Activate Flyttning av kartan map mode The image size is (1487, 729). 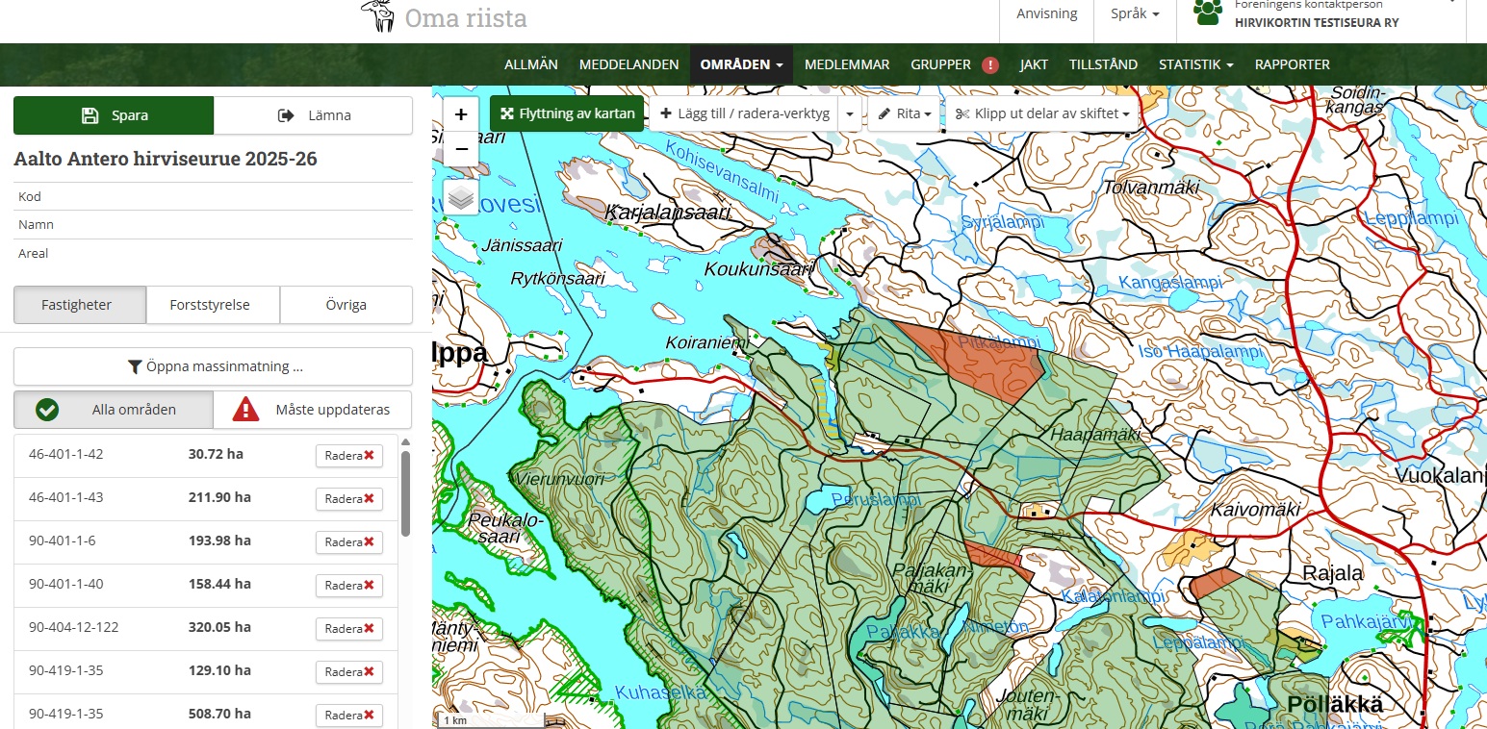tap(567, 113)
